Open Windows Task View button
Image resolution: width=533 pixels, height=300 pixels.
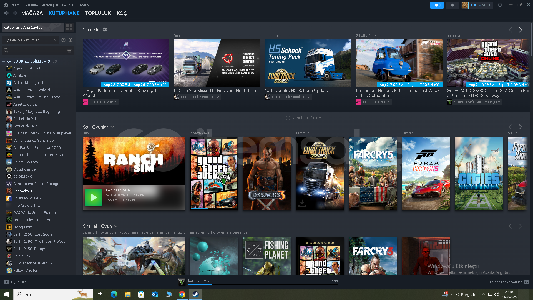[x=100, y=294]
